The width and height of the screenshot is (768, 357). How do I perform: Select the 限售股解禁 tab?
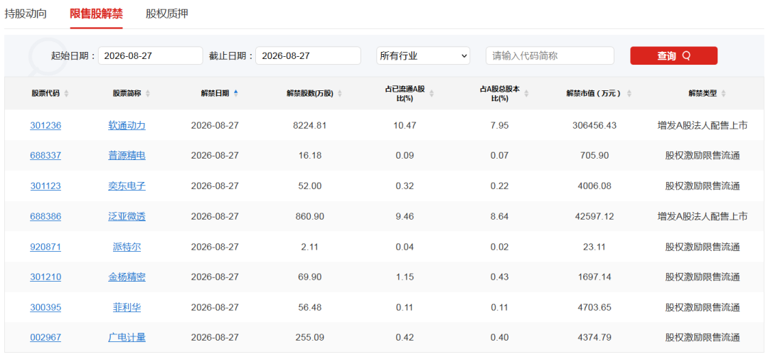tap(96, 14)
